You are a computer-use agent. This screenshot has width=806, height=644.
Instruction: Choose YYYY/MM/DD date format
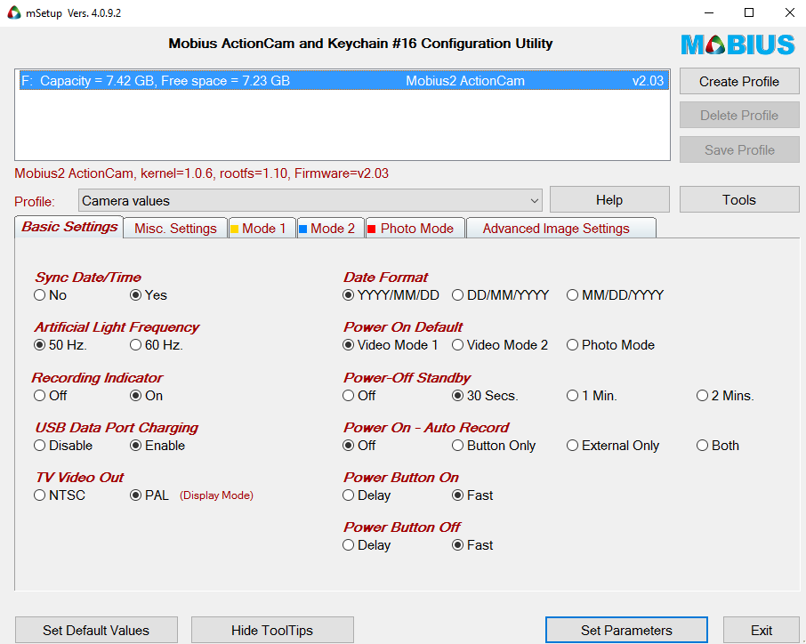click(x=391, y=295)
